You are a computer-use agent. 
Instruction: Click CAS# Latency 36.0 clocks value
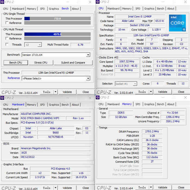152,140
